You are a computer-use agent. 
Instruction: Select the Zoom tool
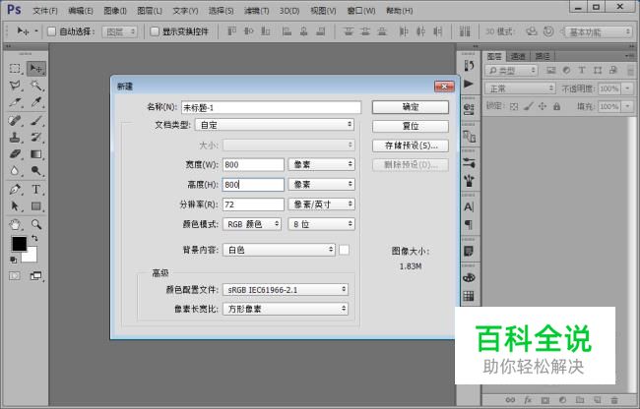pos(36,224)
